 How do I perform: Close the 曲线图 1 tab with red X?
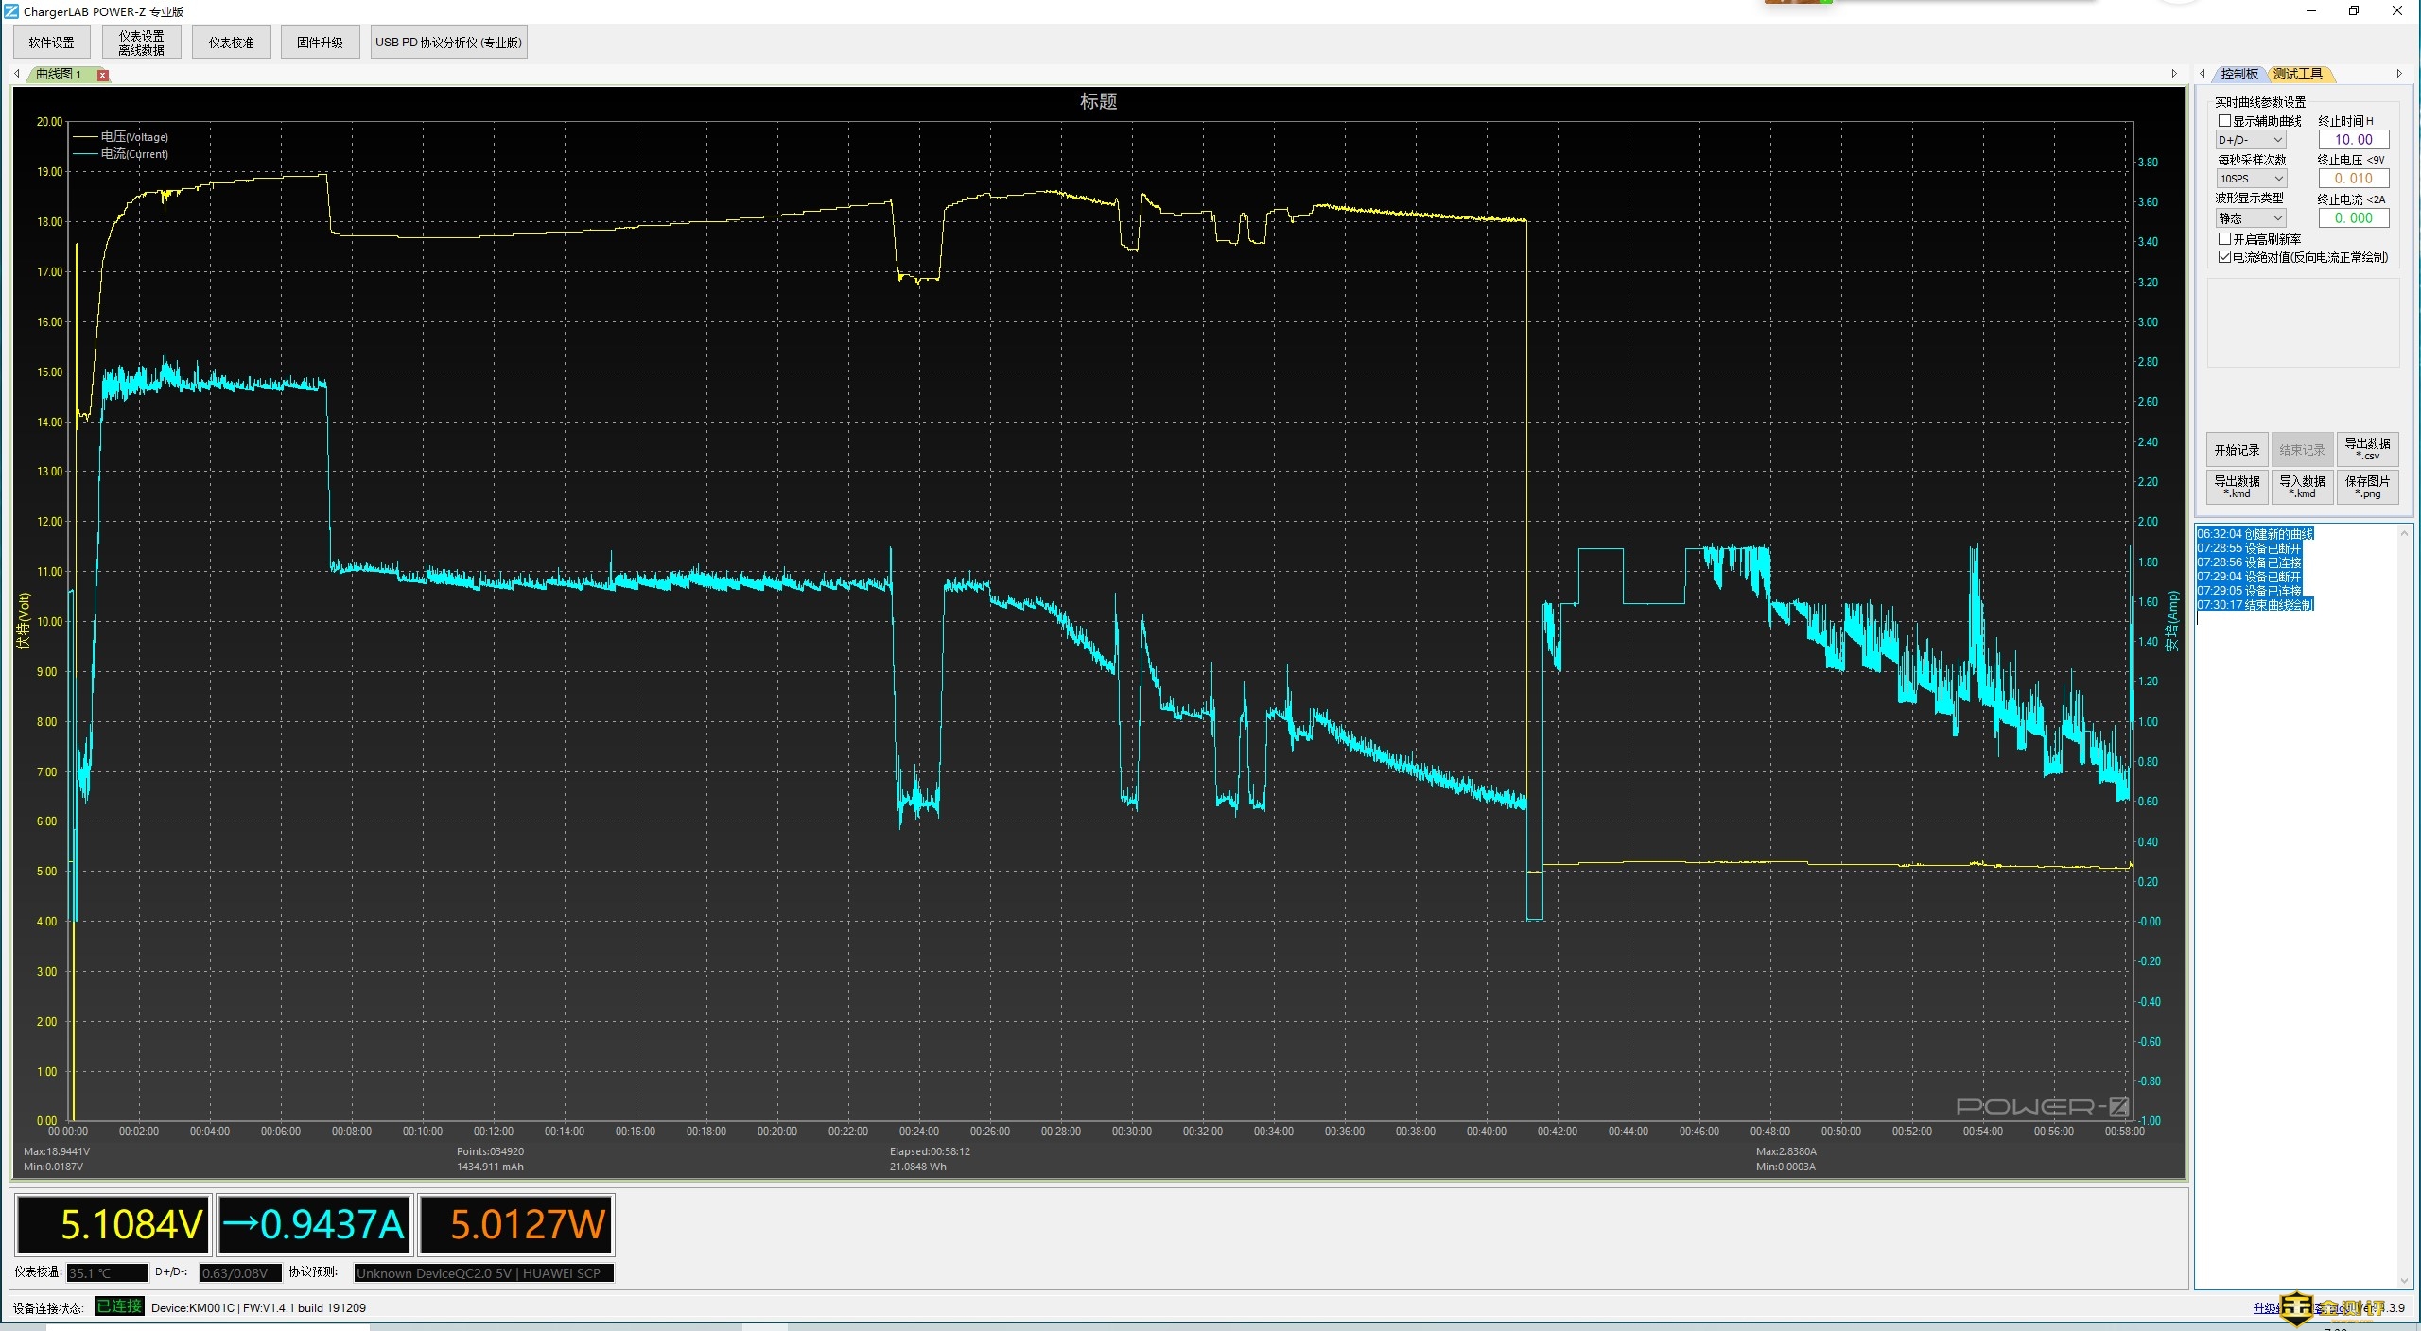103,75
